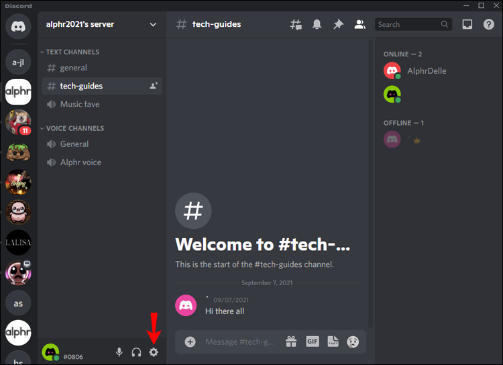Deafen with the headphones icon
503x365 pixels.
[136, 352]
